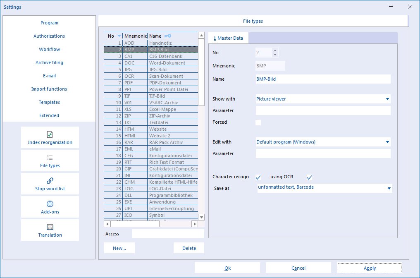Open the Workflow settings section
This screenshot has width=420, height=278.
point(49,49)
